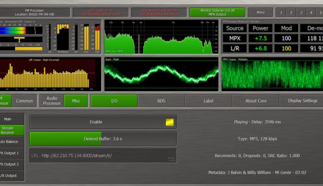The image size is (323, 186).
Task: Open the About Core tab
Action: (256, 101)
